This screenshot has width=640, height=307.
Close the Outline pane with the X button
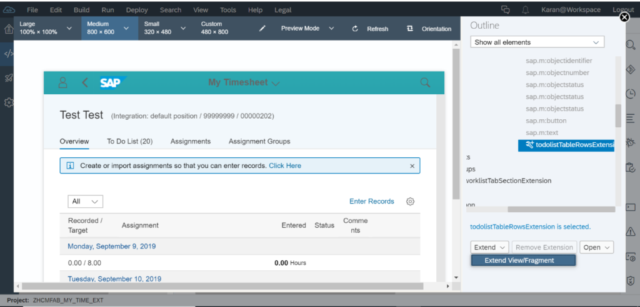coord(624,17)
